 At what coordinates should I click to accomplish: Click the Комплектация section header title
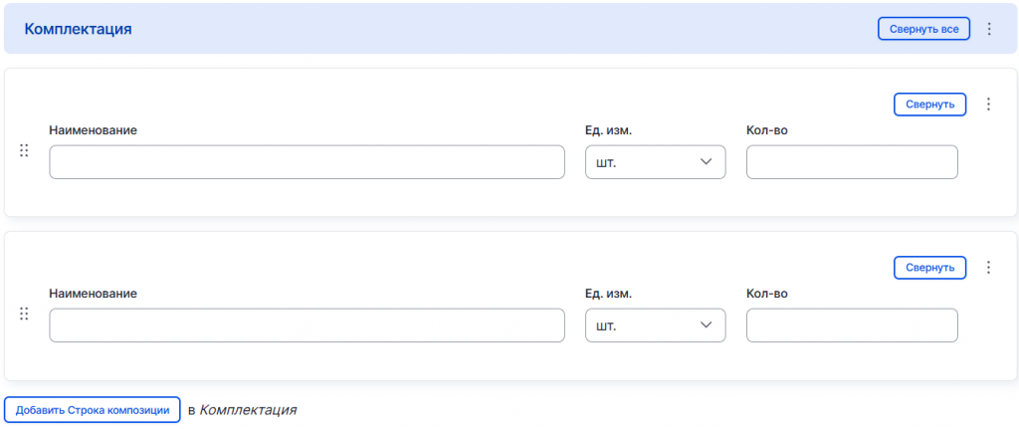(79, 29)
